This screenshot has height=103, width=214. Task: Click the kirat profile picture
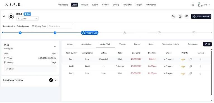click(x=200, y=5)
